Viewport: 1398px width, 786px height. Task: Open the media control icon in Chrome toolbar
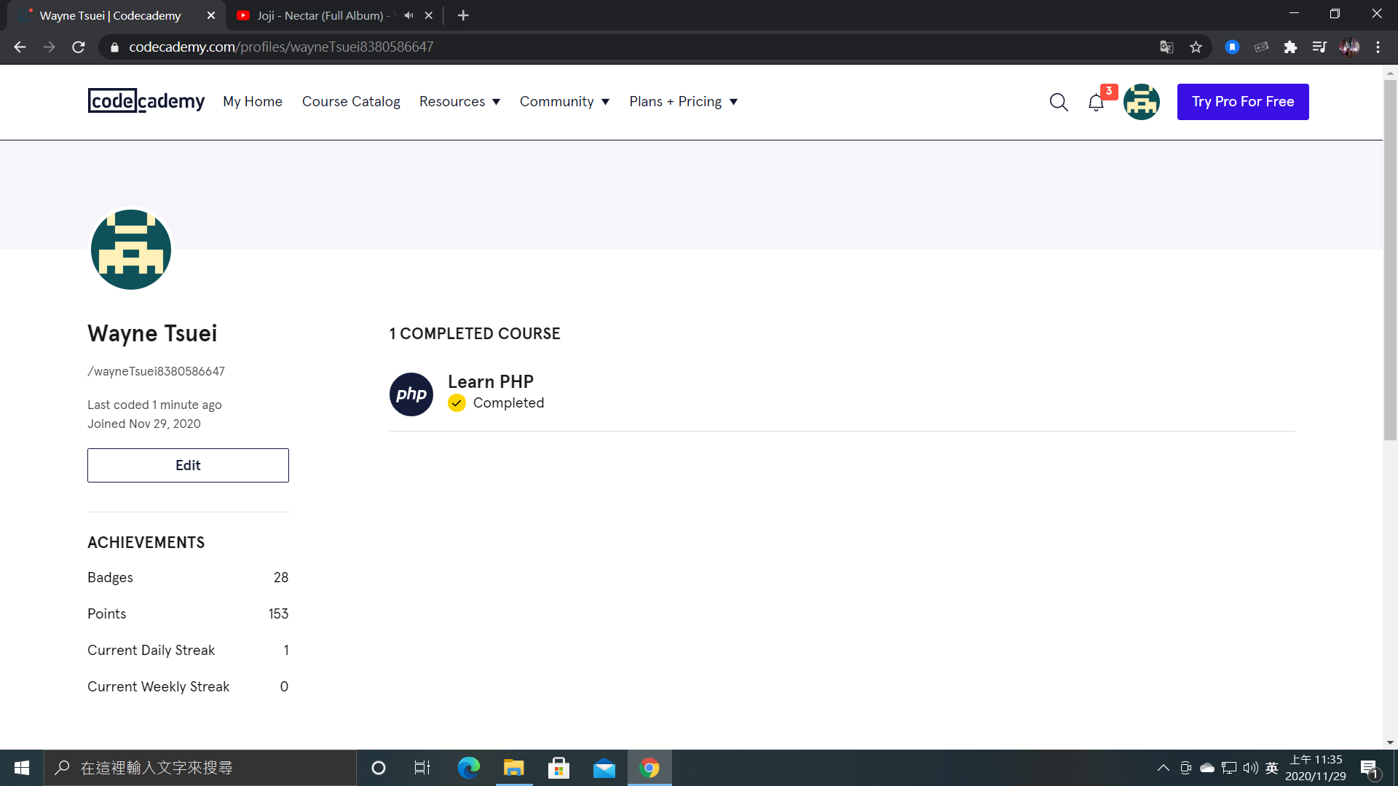[x=1319, y=47]
